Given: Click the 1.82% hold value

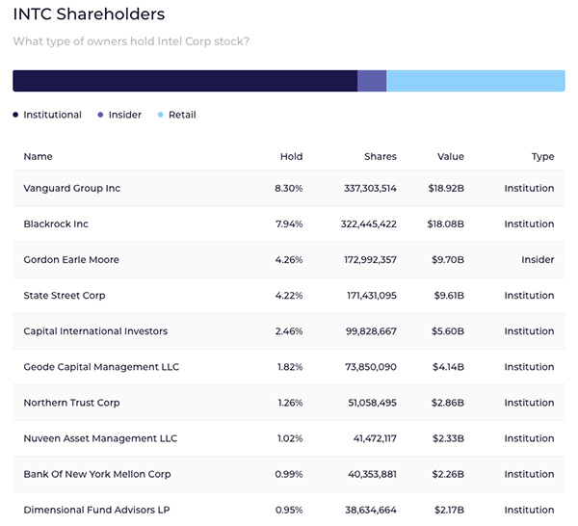Looking at the screenshot, I should point(290,367).
